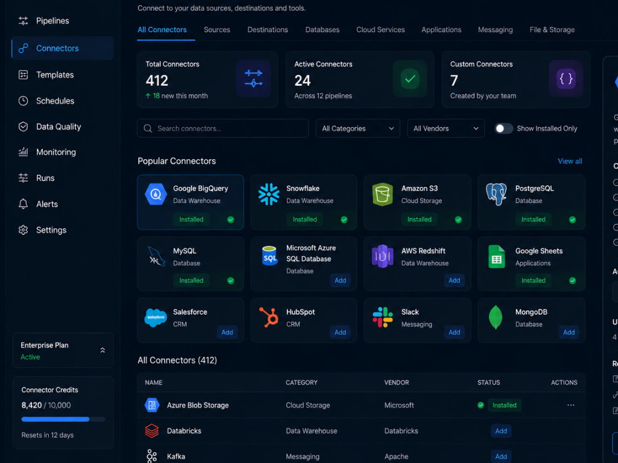This screenshot has height=463, width=618.
Task: Open Runs sliders icon
Action: 23,178
